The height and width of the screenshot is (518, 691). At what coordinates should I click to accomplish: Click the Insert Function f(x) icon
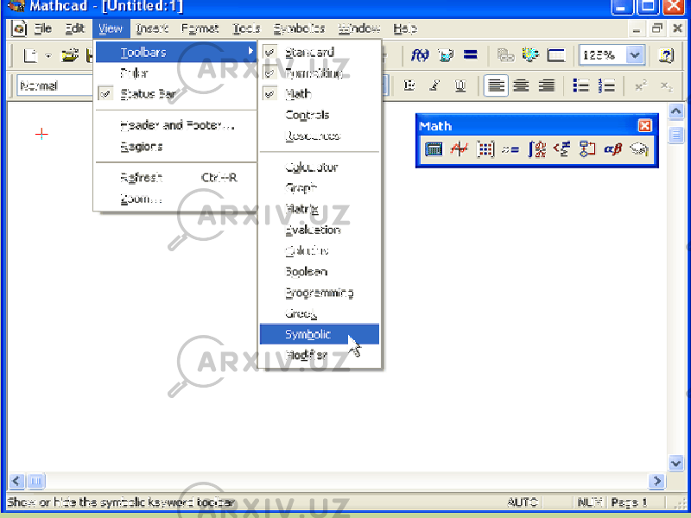click(x=420, y=55)
